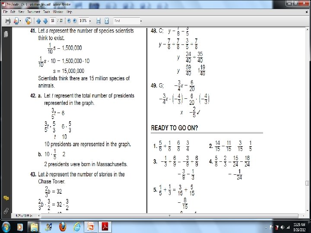Open the Windows Start menu
This screenshot has width=311, height=233.
tap(6, 227)
